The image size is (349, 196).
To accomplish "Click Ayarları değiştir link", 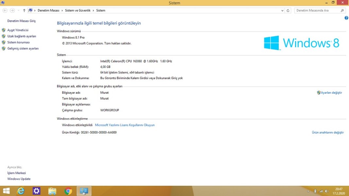I will [x=331, y=93].
